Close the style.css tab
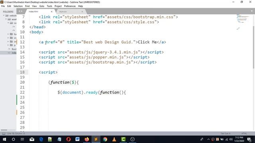 click(x=82, y=12)
